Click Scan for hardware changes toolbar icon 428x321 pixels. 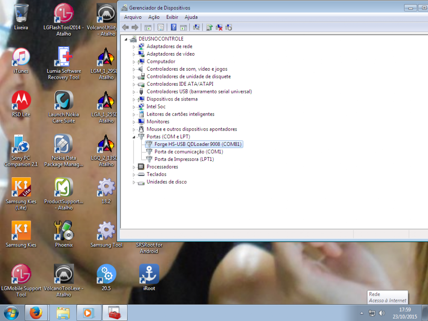pyautogui.click(x=196, y=27)
